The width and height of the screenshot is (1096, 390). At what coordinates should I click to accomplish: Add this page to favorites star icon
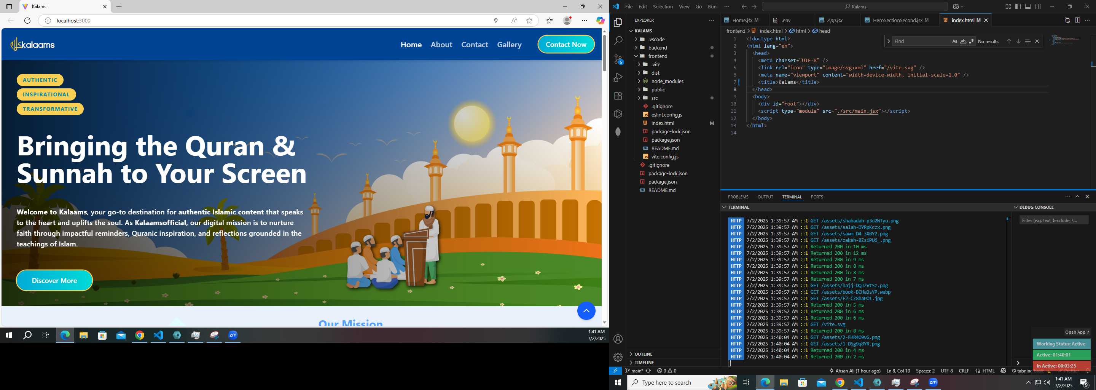coord(529,21)
